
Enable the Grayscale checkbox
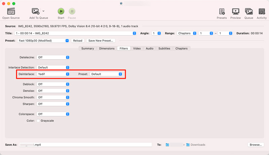pyautogui.click(x=38, y=121)
